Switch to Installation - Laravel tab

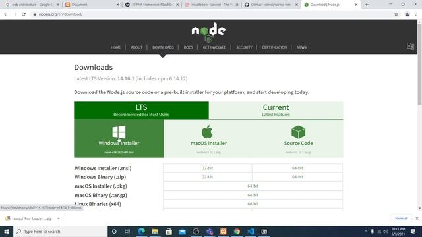click(211, 5)
